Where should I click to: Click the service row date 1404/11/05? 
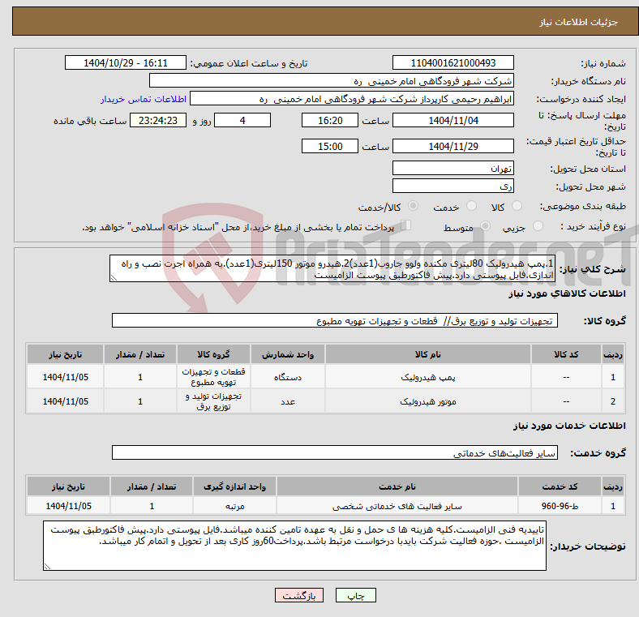pos(68,506)
